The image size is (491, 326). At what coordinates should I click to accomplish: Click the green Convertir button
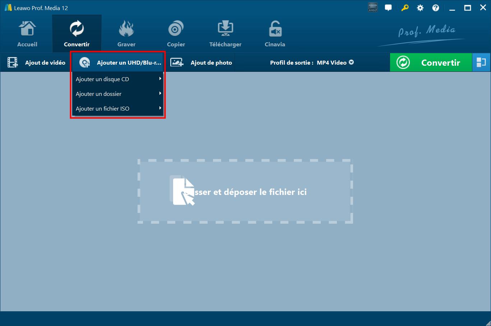[x=431, y=62]
